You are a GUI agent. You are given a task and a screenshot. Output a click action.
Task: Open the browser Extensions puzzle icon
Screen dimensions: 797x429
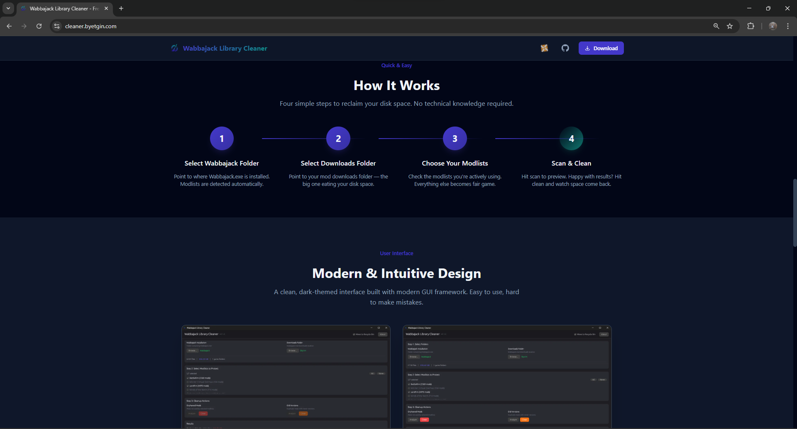751,26
